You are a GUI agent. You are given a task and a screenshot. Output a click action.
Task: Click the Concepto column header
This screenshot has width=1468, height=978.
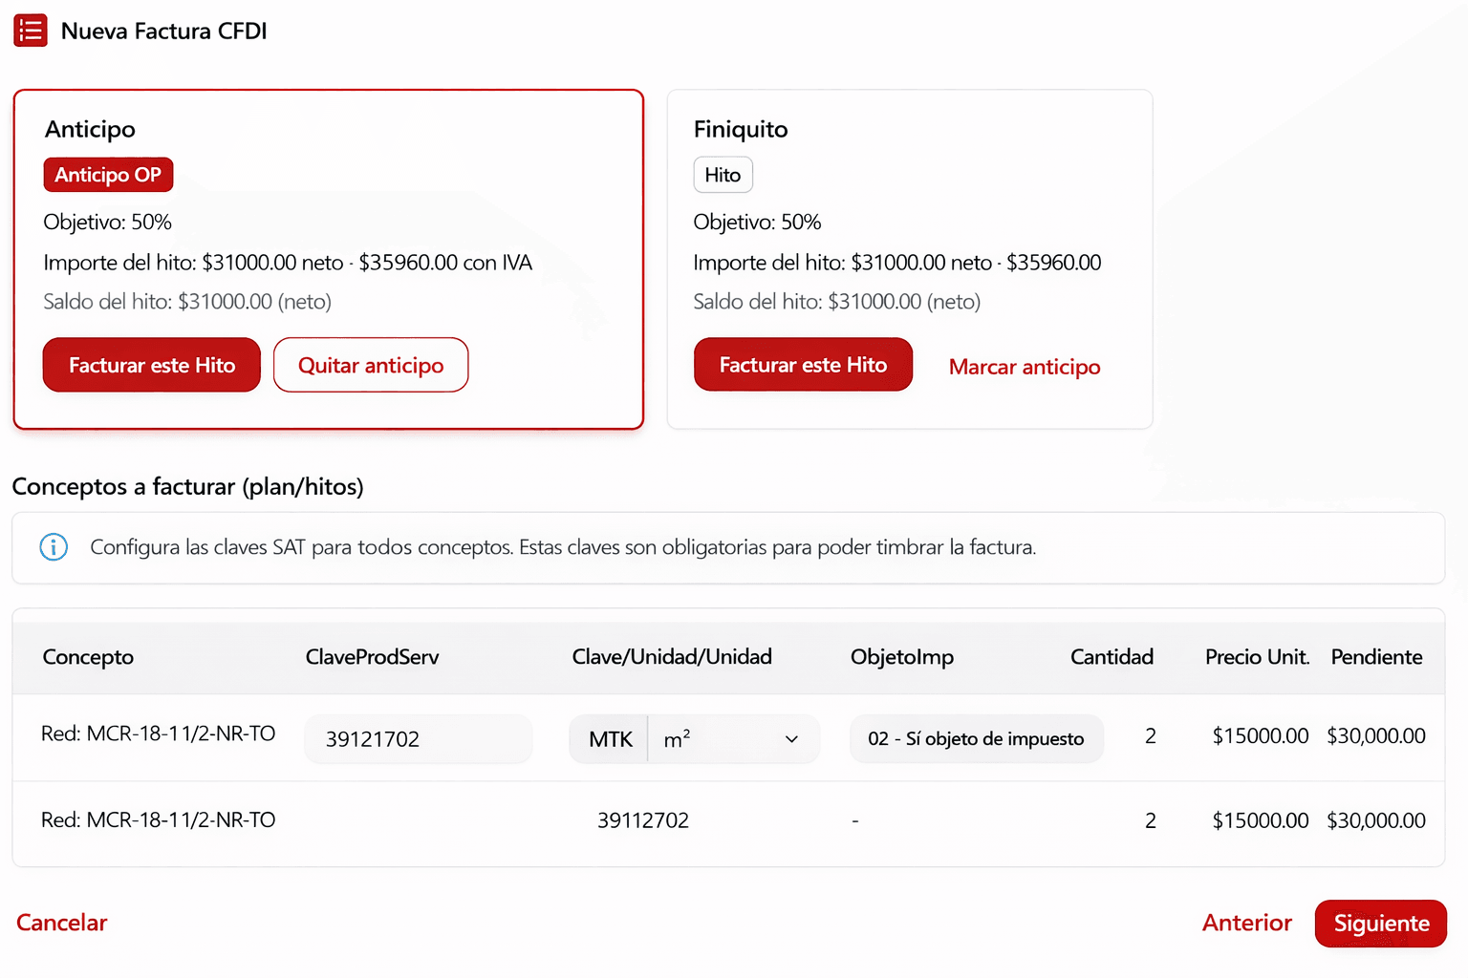pos(88,657)
